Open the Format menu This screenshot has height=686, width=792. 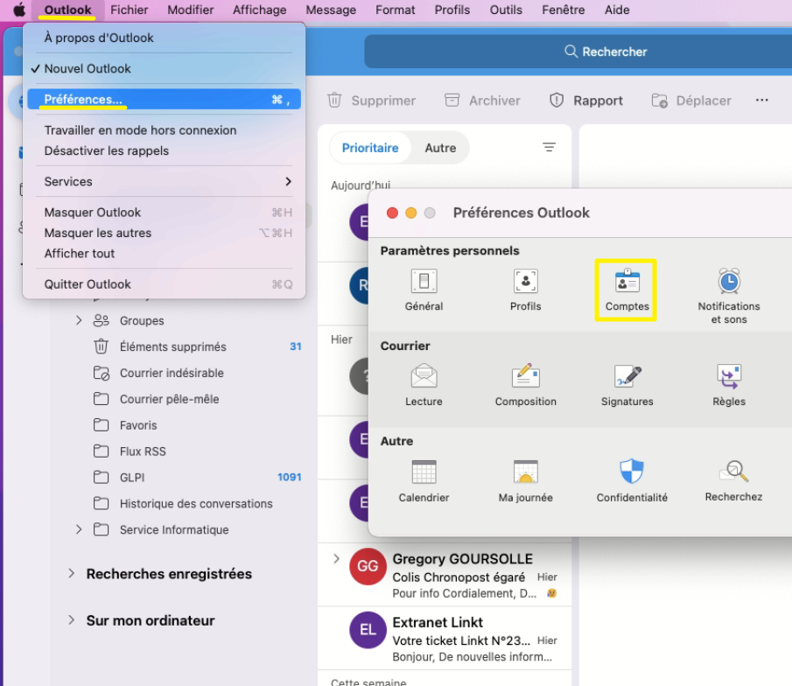[395, 10]
